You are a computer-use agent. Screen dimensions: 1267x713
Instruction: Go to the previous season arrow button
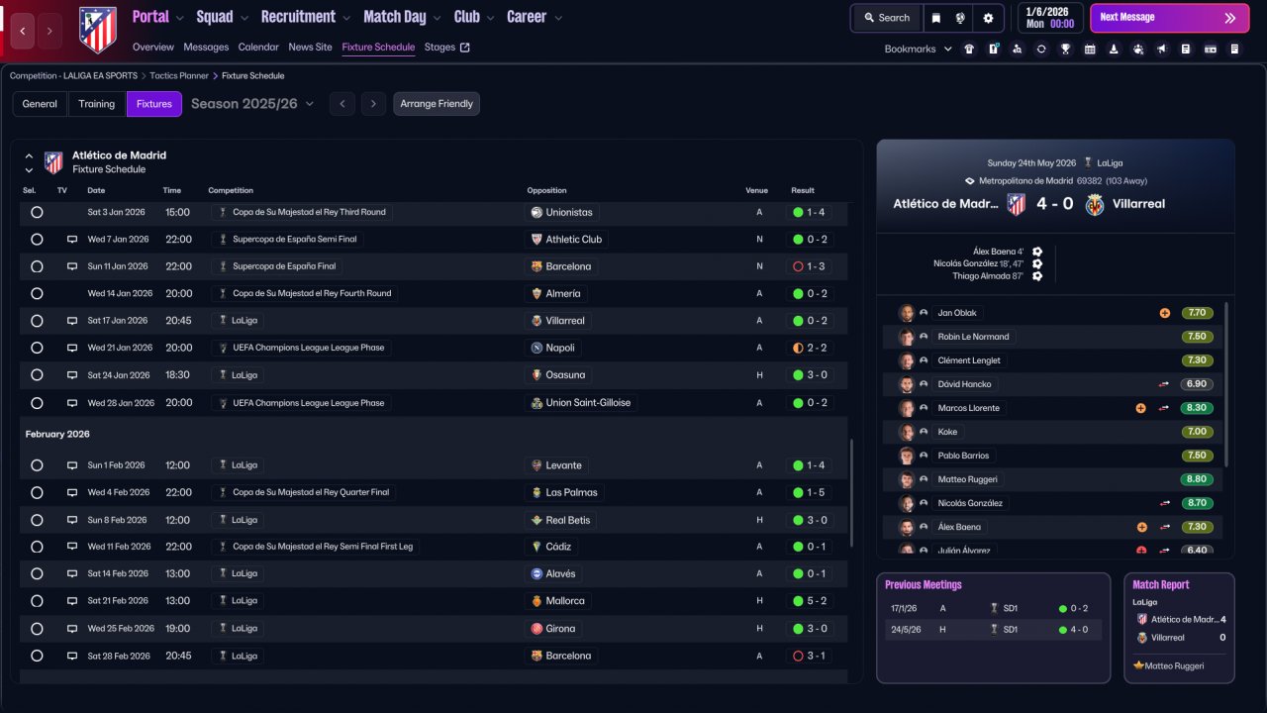(342, 104)
